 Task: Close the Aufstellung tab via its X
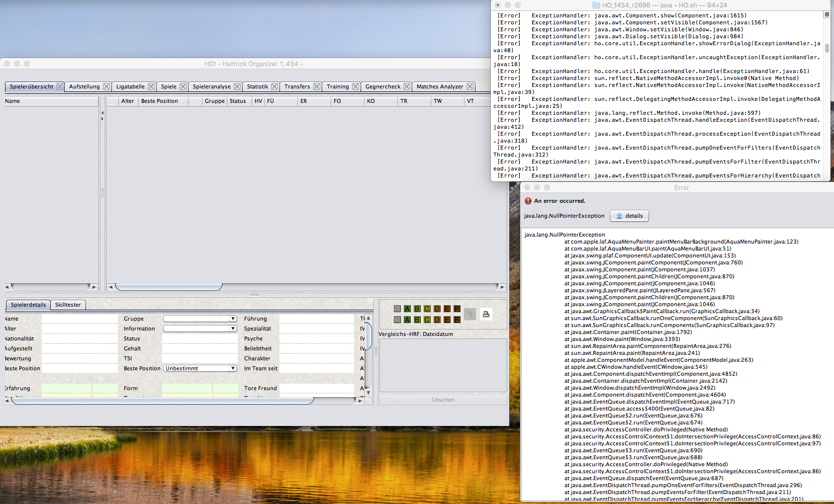(x=106, y=86)
